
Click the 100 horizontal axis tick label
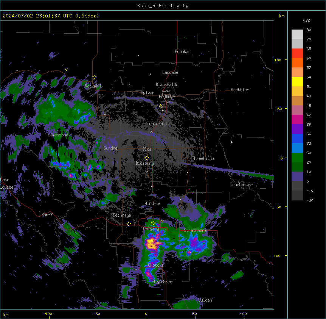click(x=243, y=314)
